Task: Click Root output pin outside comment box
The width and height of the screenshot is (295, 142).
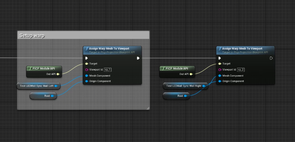Action: 185,96
